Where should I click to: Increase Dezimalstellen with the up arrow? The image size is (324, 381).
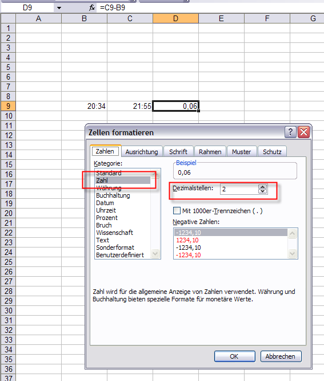tap(262, 187)
